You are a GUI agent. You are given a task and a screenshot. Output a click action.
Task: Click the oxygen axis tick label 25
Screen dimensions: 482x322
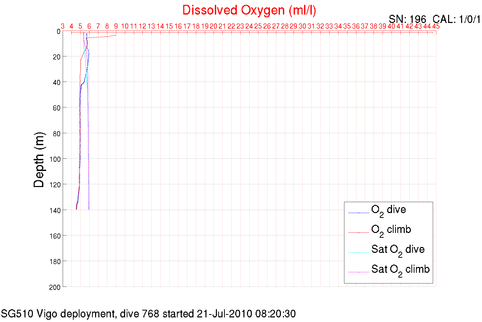258,26
